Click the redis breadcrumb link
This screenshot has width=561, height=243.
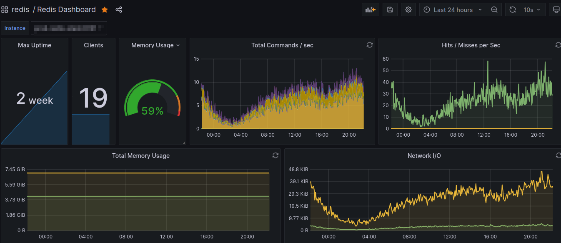tap(21, 9)
